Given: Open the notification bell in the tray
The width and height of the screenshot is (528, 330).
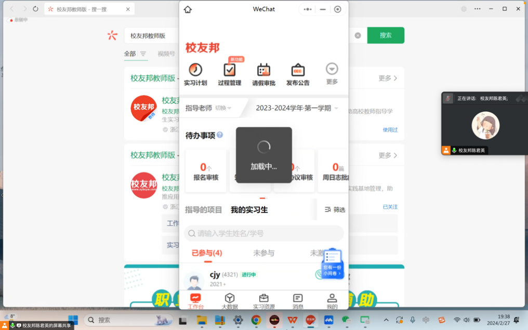Looking at the screenshot, I should pyautogui.click(x=517, y=320).
